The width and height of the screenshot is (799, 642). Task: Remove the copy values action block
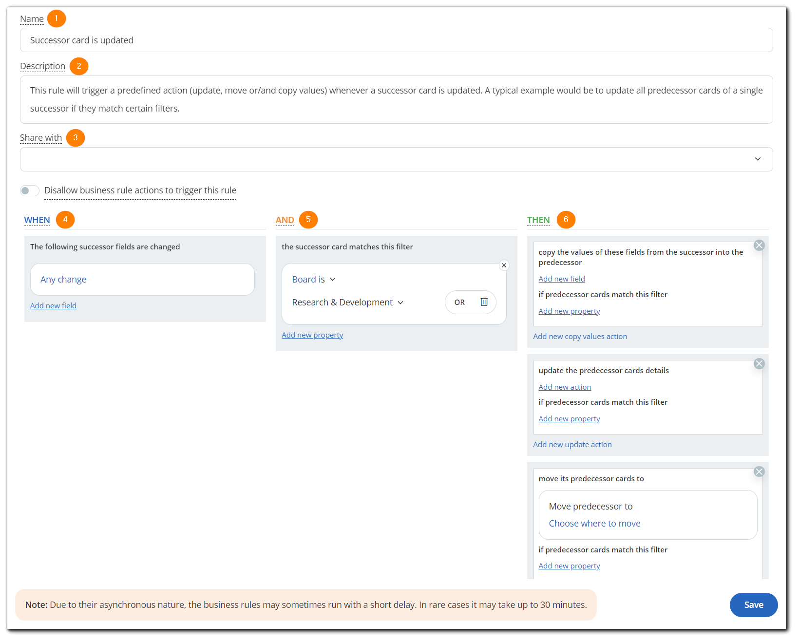click(x=759, y=245)
